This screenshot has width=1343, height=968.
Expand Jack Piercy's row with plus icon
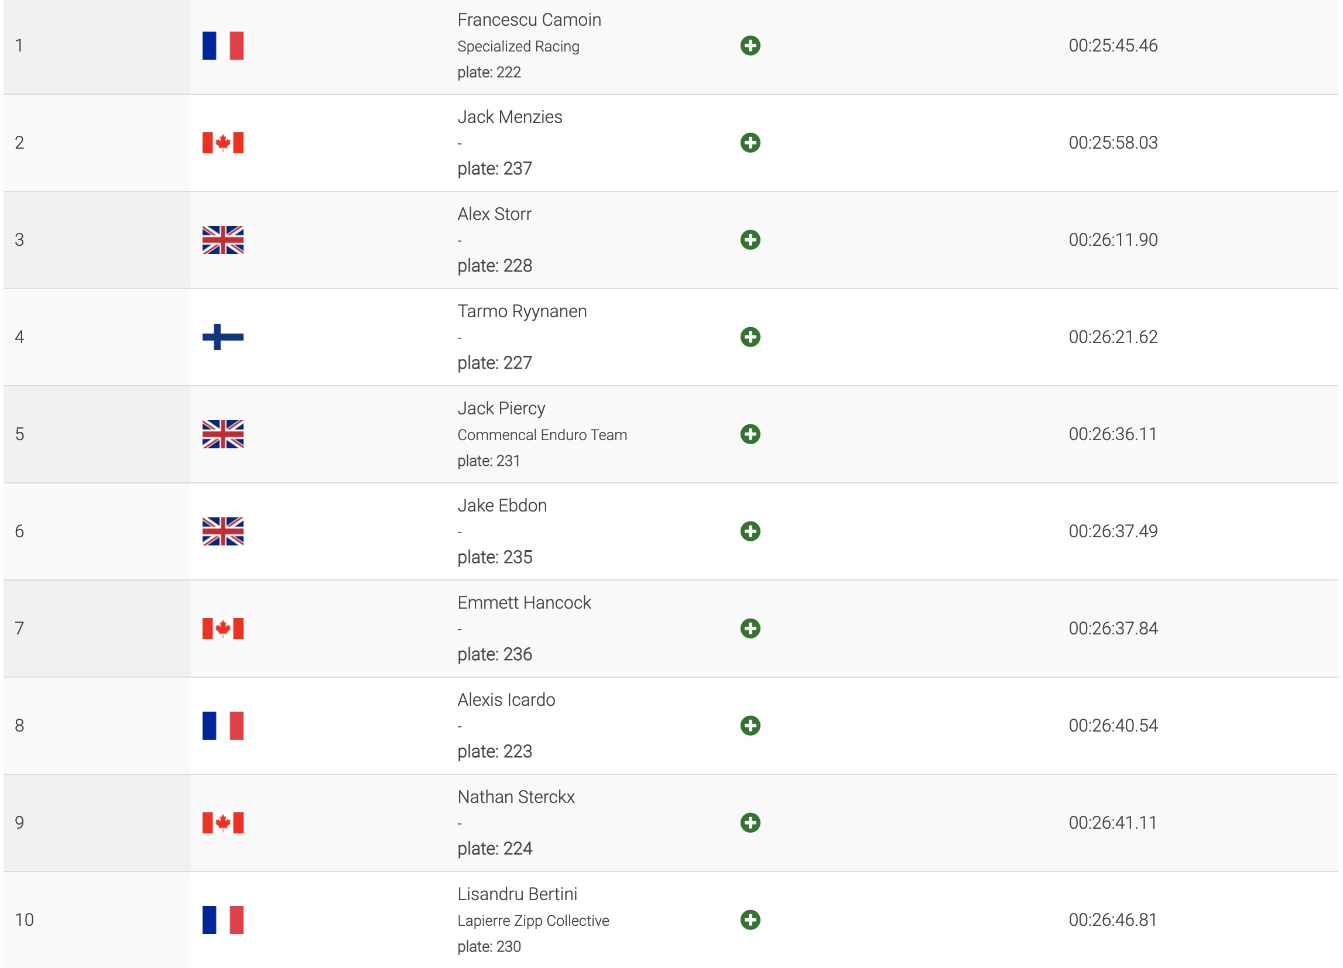point(750,434)
